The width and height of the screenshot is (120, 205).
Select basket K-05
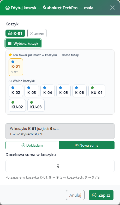(64, 91)
